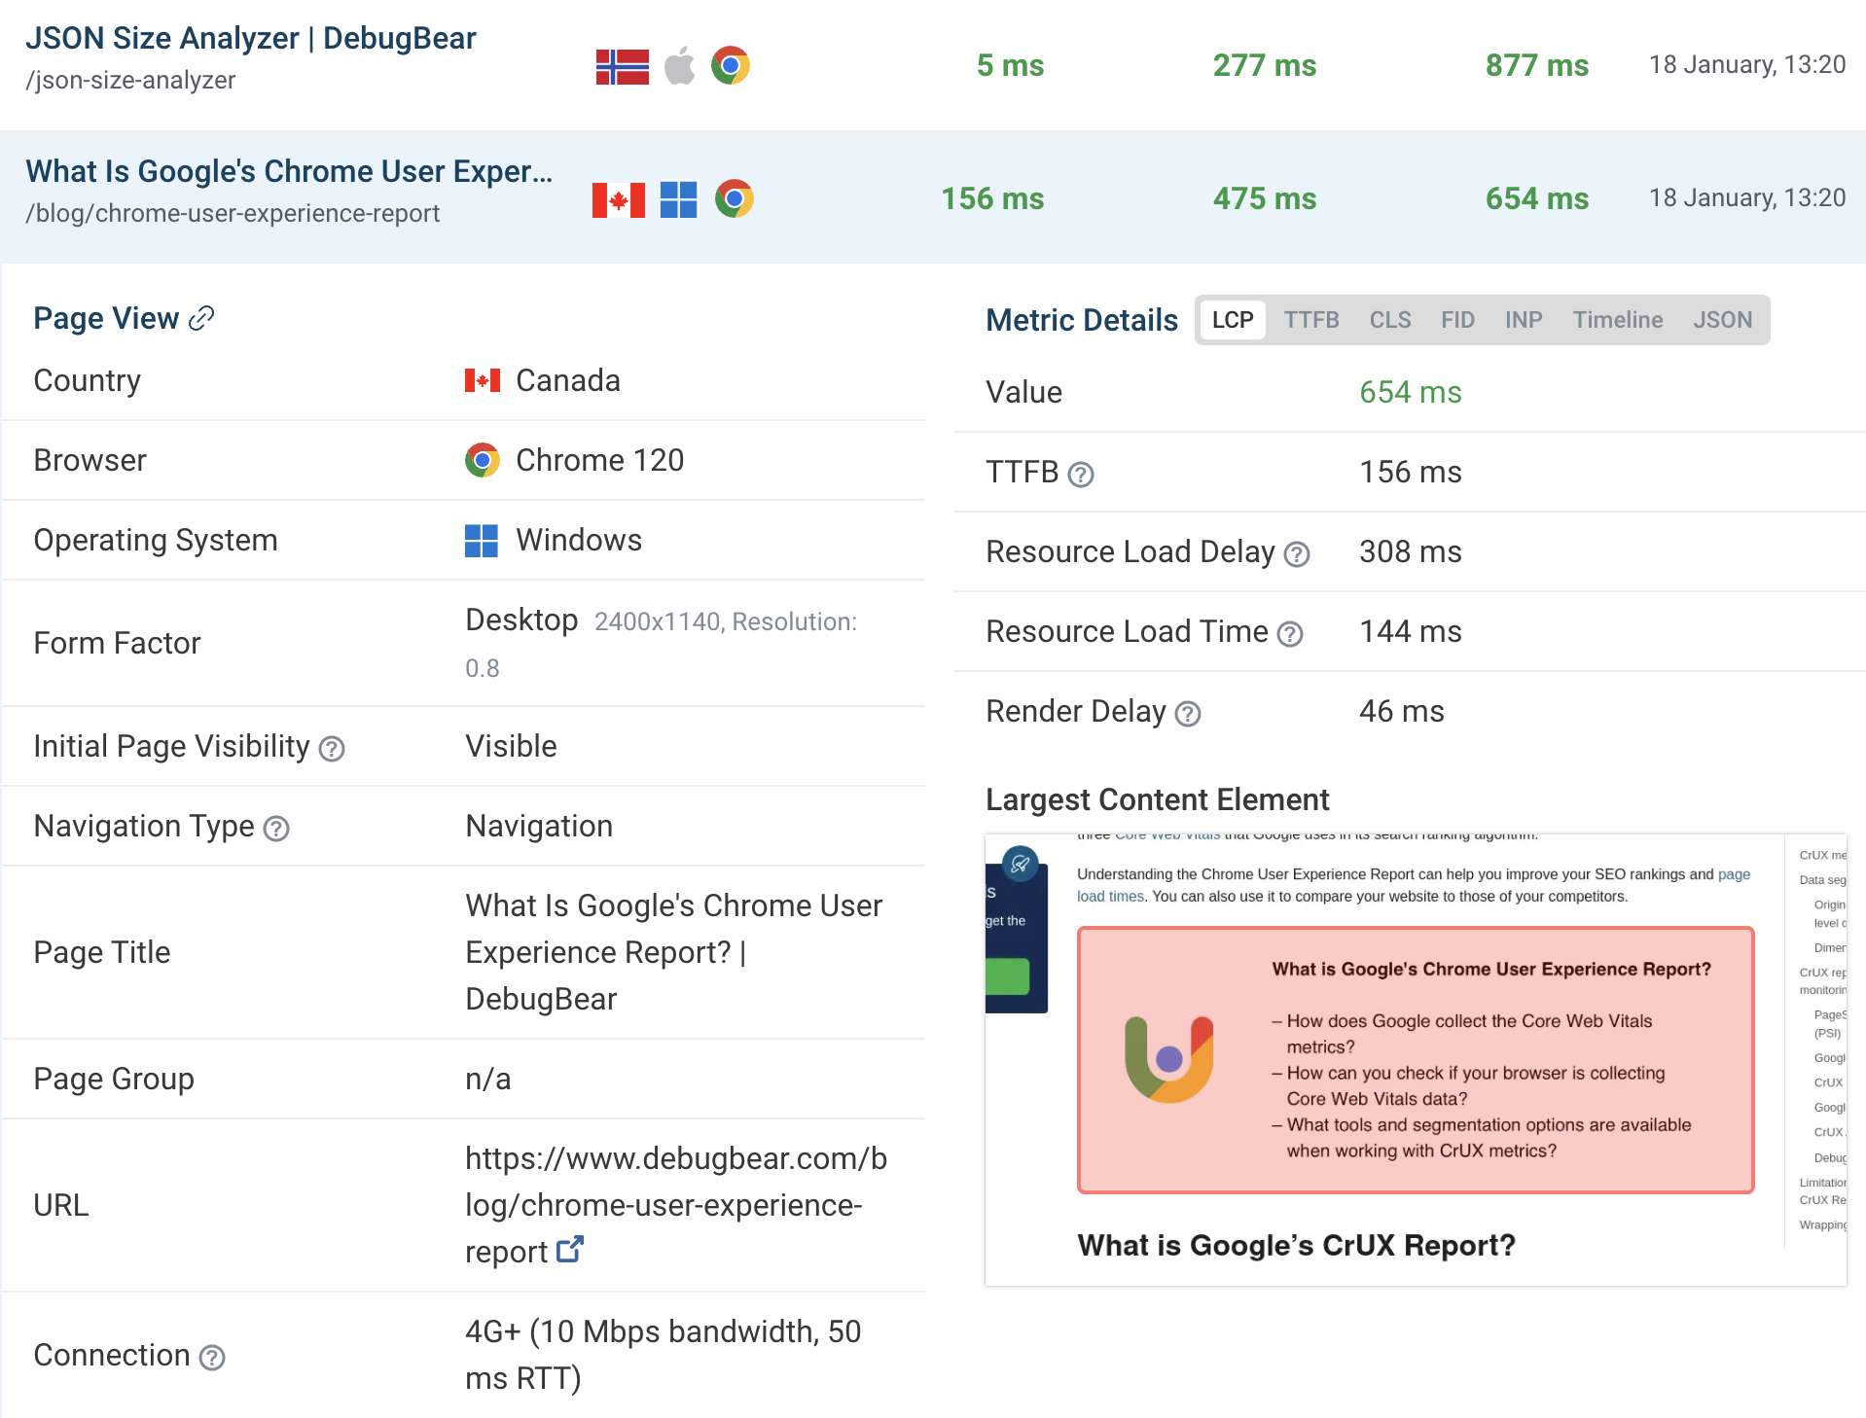This screenshot has width=1866, height=1418.
Task: Click the n/a Page Group value
Action: (487, 1079)
